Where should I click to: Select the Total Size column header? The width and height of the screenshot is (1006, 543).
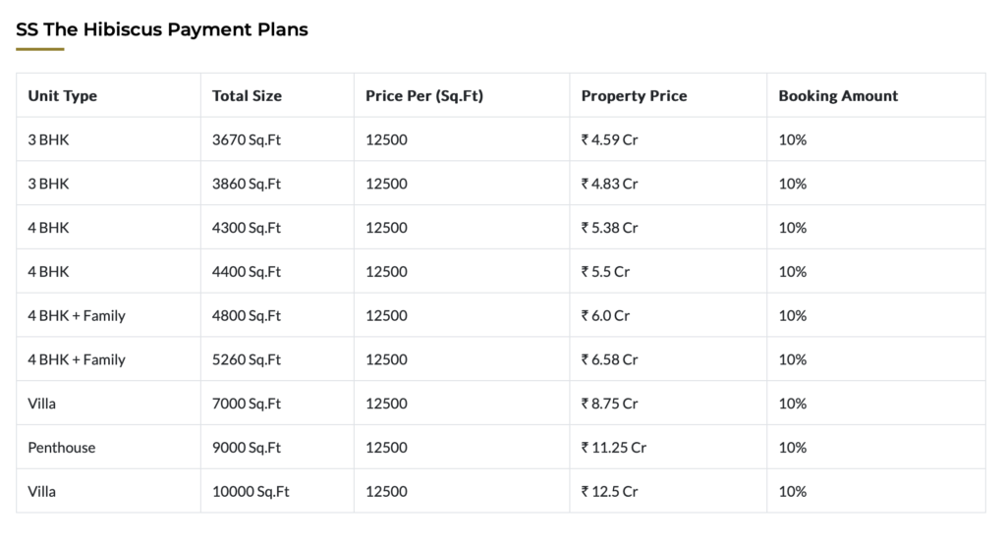247,95
